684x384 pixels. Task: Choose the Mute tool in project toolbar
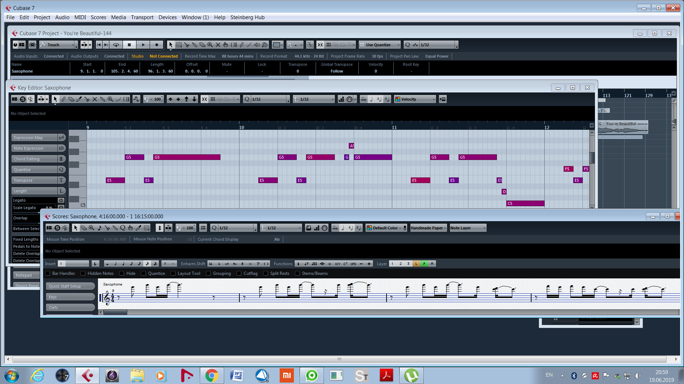[218, 45]
